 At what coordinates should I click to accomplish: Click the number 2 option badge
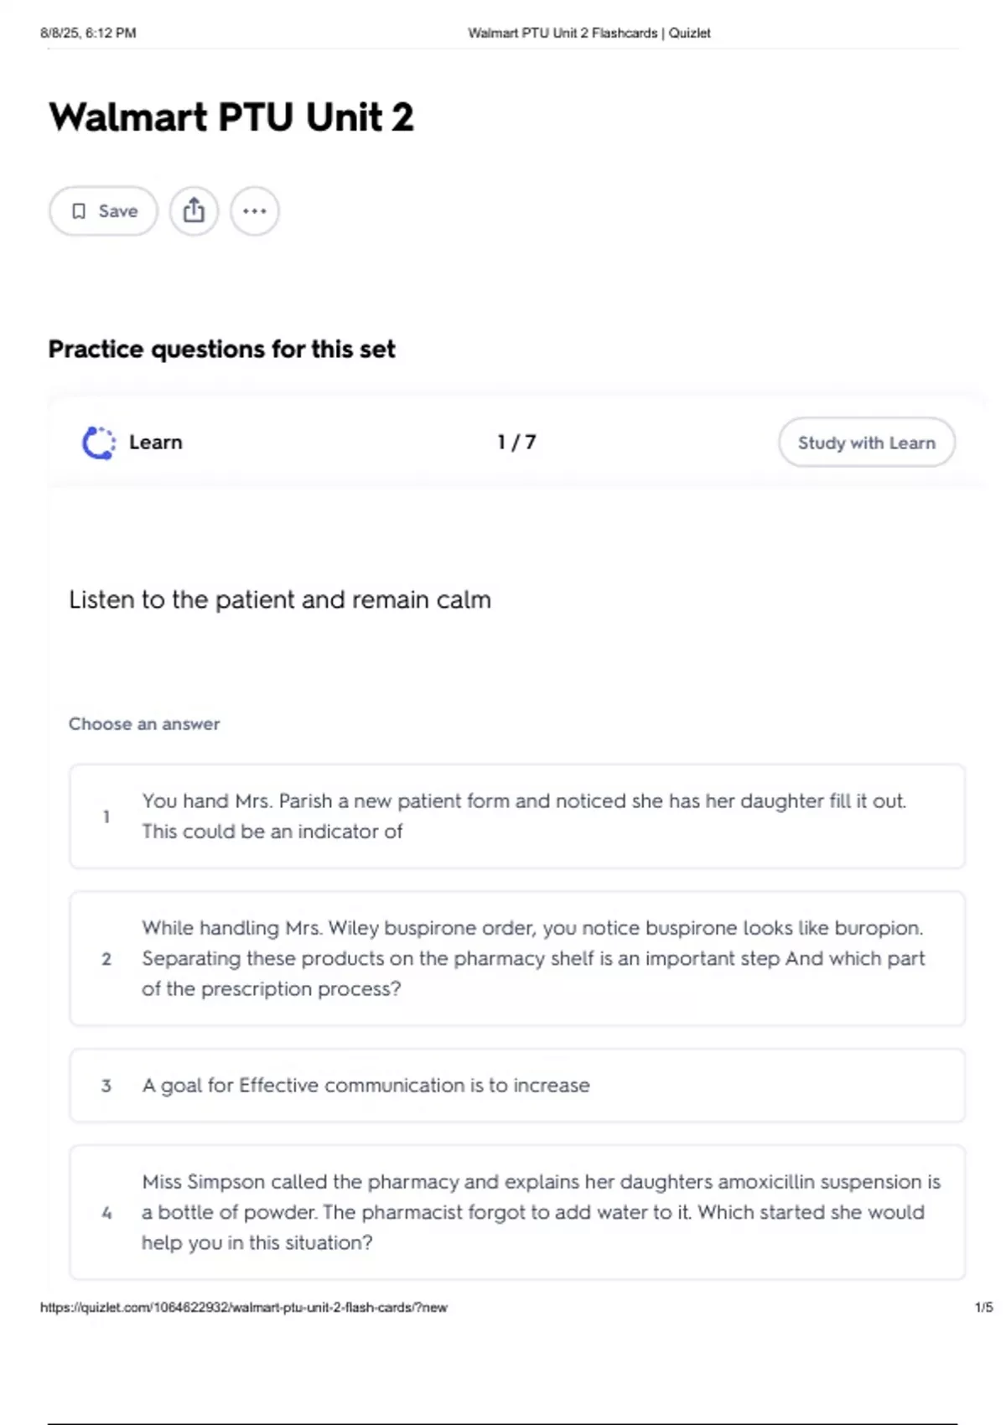106,959
